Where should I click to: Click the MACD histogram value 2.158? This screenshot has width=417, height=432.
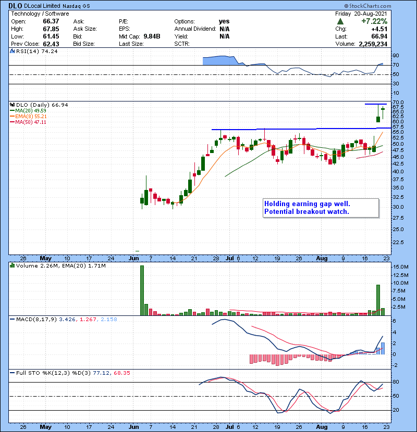tap(109, 320)
